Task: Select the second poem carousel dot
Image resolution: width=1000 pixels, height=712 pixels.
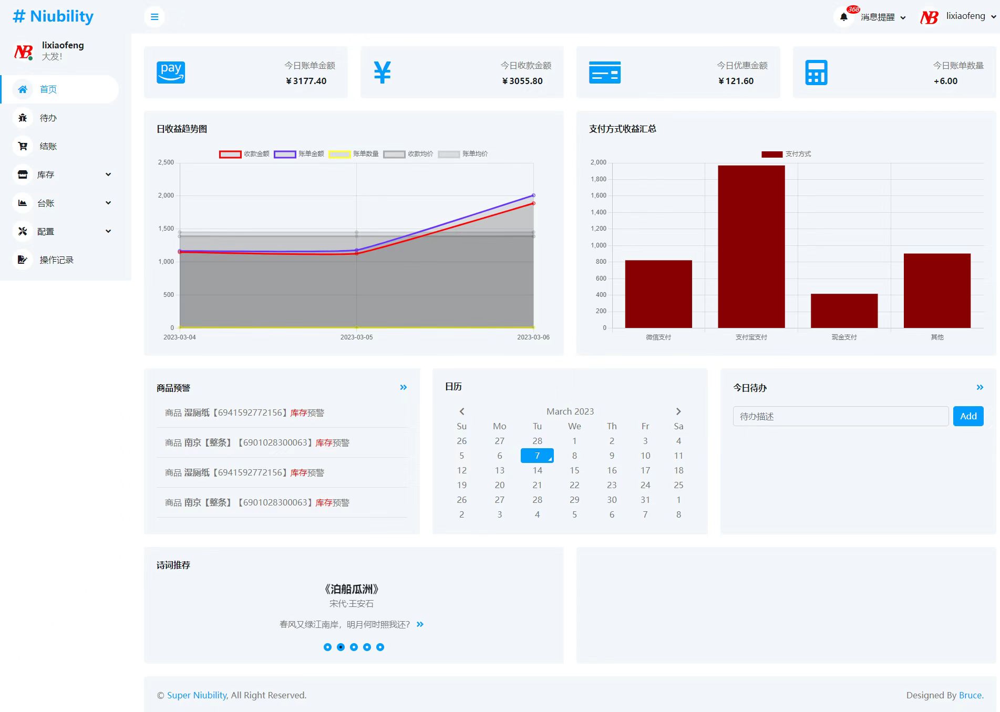Action: tap(341, 647)
